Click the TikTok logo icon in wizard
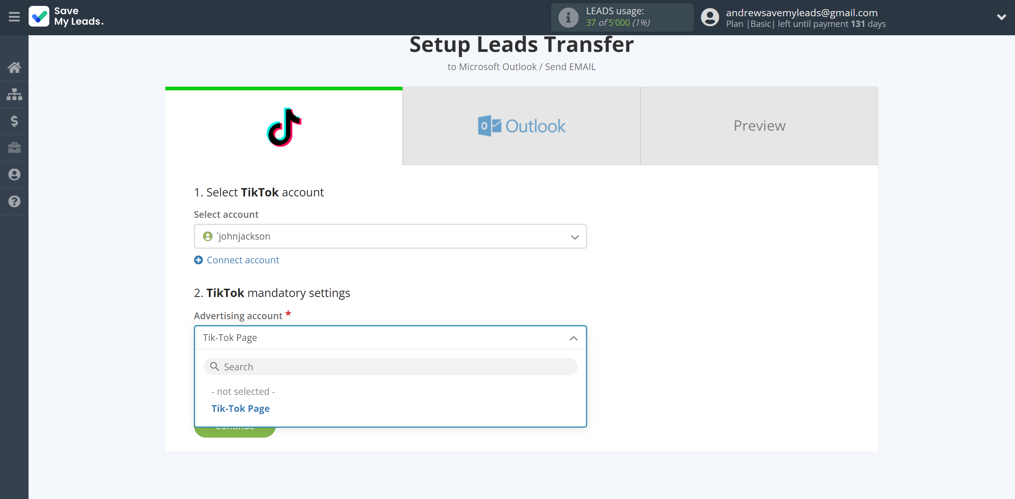1015x499 pixels. 283,126
